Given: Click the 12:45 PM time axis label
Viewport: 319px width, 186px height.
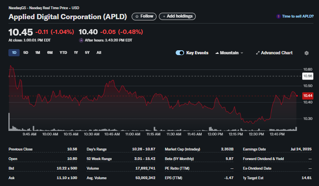Looking at the screenshot, I should 277,134.
